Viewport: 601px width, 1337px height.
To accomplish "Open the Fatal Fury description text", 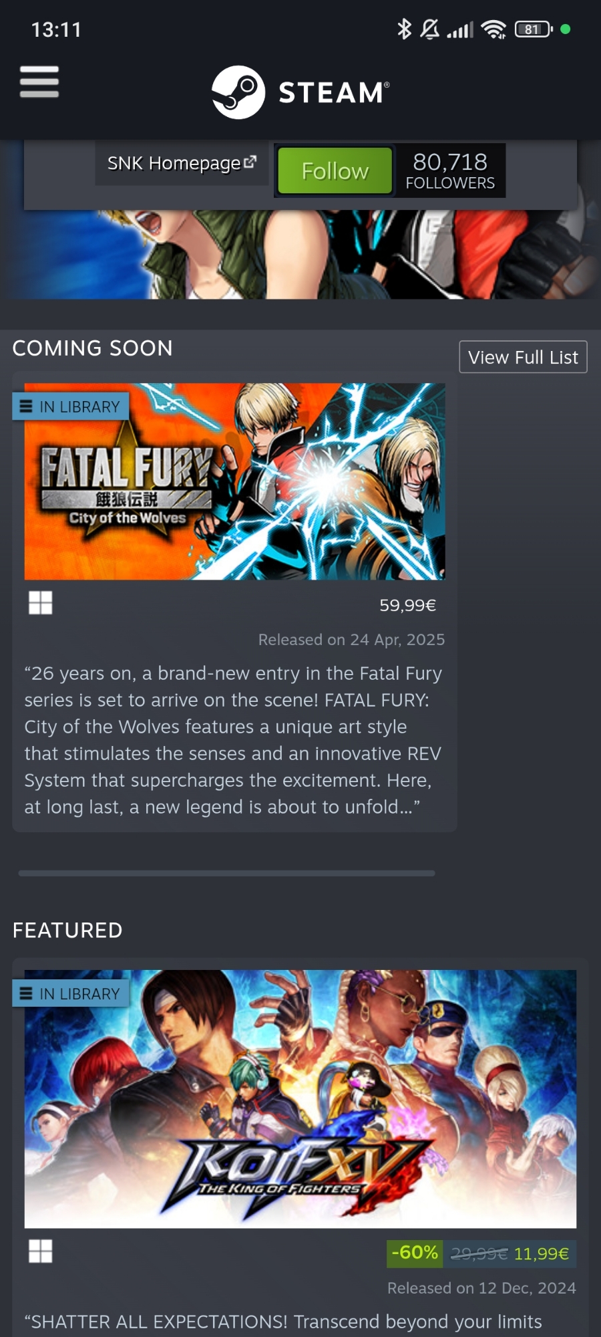I will coord(234,740).
